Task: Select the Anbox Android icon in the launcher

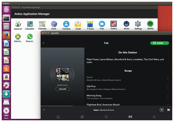Action: [6, 94]
